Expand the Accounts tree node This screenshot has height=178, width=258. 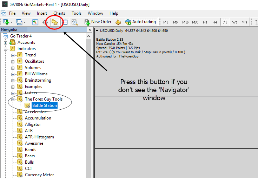(x=5, y=43)
